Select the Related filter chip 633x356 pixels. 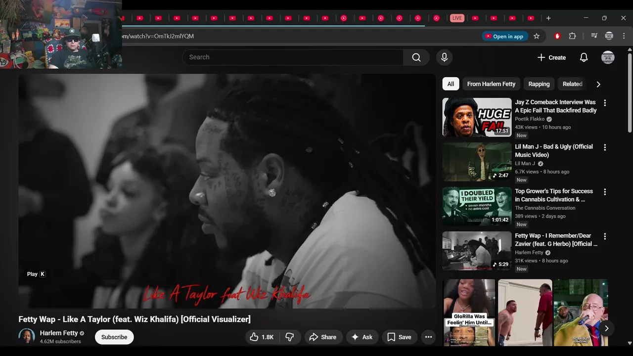coord(572,84)
